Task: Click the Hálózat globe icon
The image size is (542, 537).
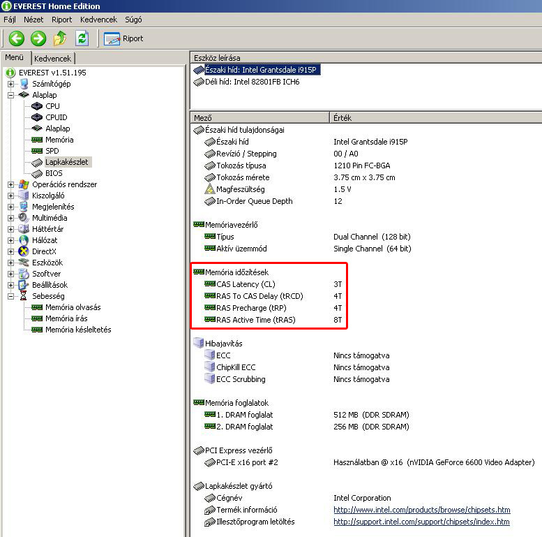Action: [x=24, y=240]
